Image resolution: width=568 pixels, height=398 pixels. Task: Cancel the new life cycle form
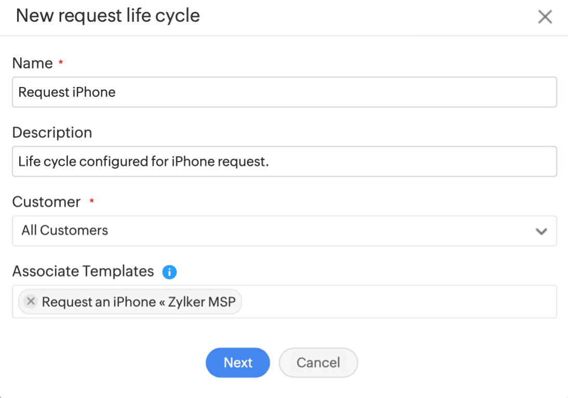click(318, 363)
